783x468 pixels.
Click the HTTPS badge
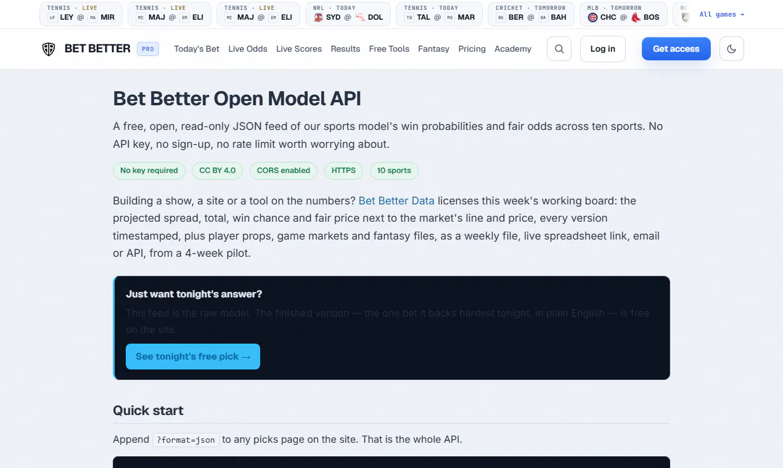(x=344, y=171)
